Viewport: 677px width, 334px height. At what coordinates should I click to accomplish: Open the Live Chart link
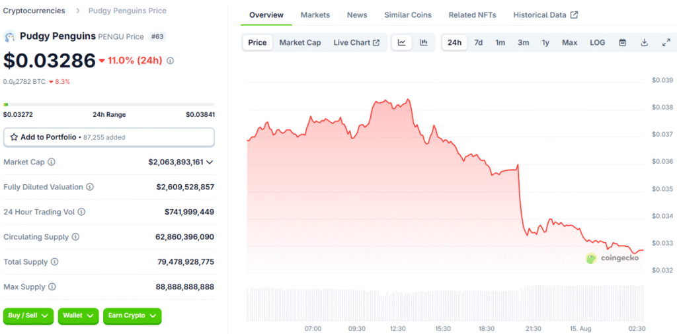pos(356,43)
